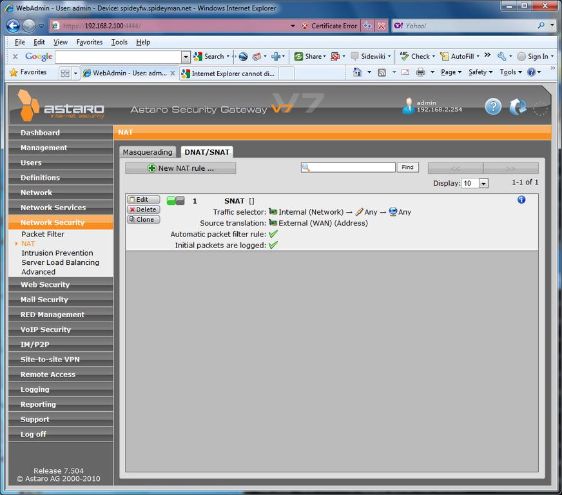The image size is (562, 495).
Task: Click the Print icon in command bar
Action: click(x=420, y=72)
